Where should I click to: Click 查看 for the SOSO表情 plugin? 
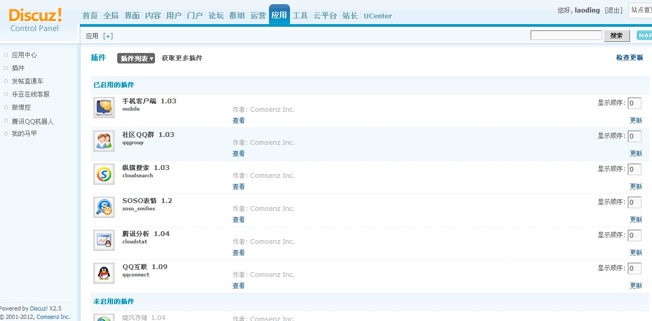[239, 220]
